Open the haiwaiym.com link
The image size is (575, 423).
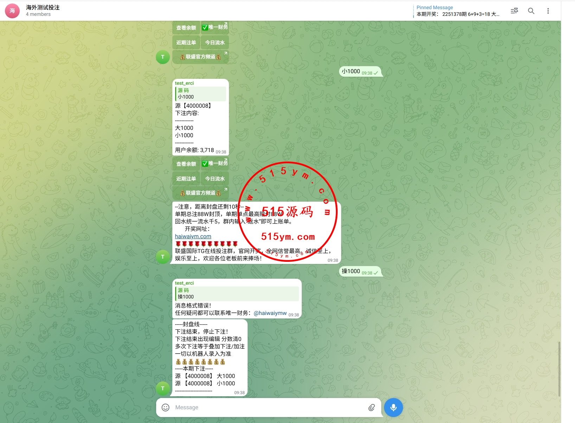point(193,236)
